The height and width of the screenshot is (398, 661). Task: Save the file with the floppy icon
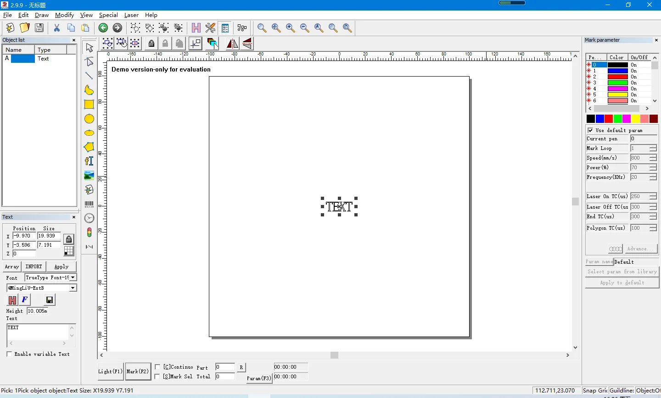coord(39,28)
